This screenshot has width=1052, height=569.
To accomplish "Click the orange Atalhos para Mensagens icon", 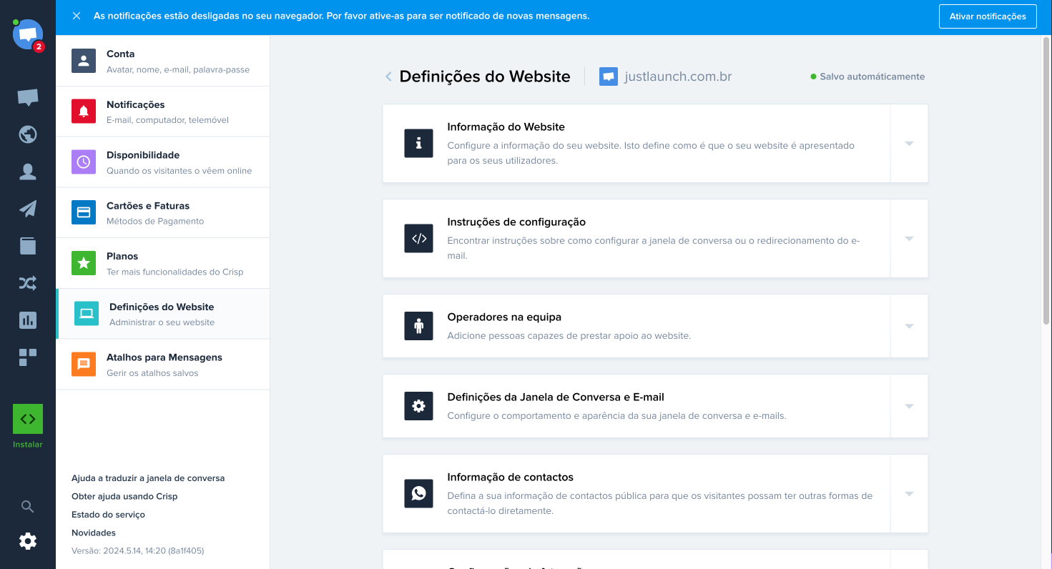I will coord(84,364).
